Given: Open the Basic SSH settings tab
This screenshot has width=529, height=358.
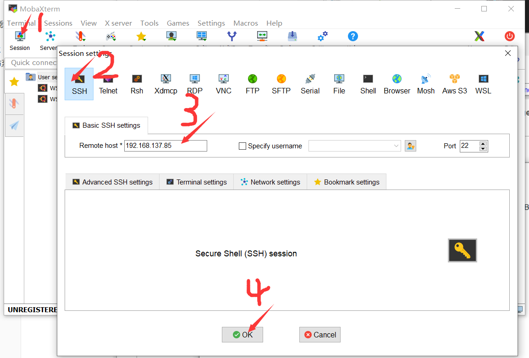Looking at the screenshot, I should (x=106, y=125).
